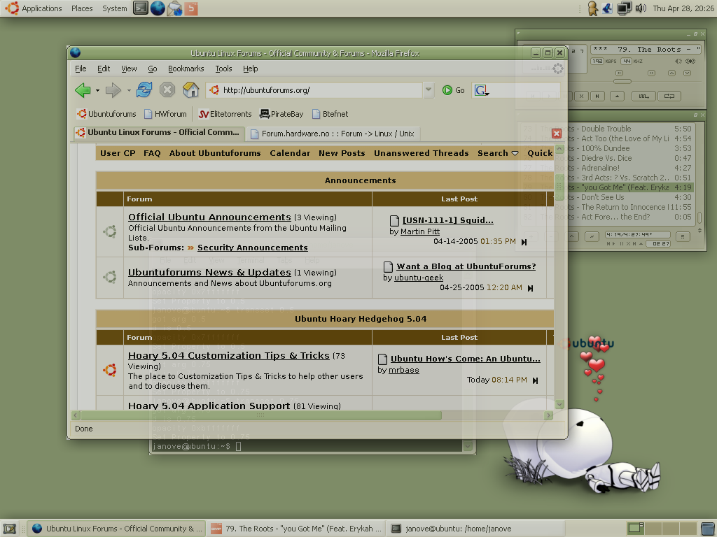The height and width of the screenshot is (537, 717).
Task: Open the PirateBay bookmark
Action: pyautogui.click(x=281, y=114)
